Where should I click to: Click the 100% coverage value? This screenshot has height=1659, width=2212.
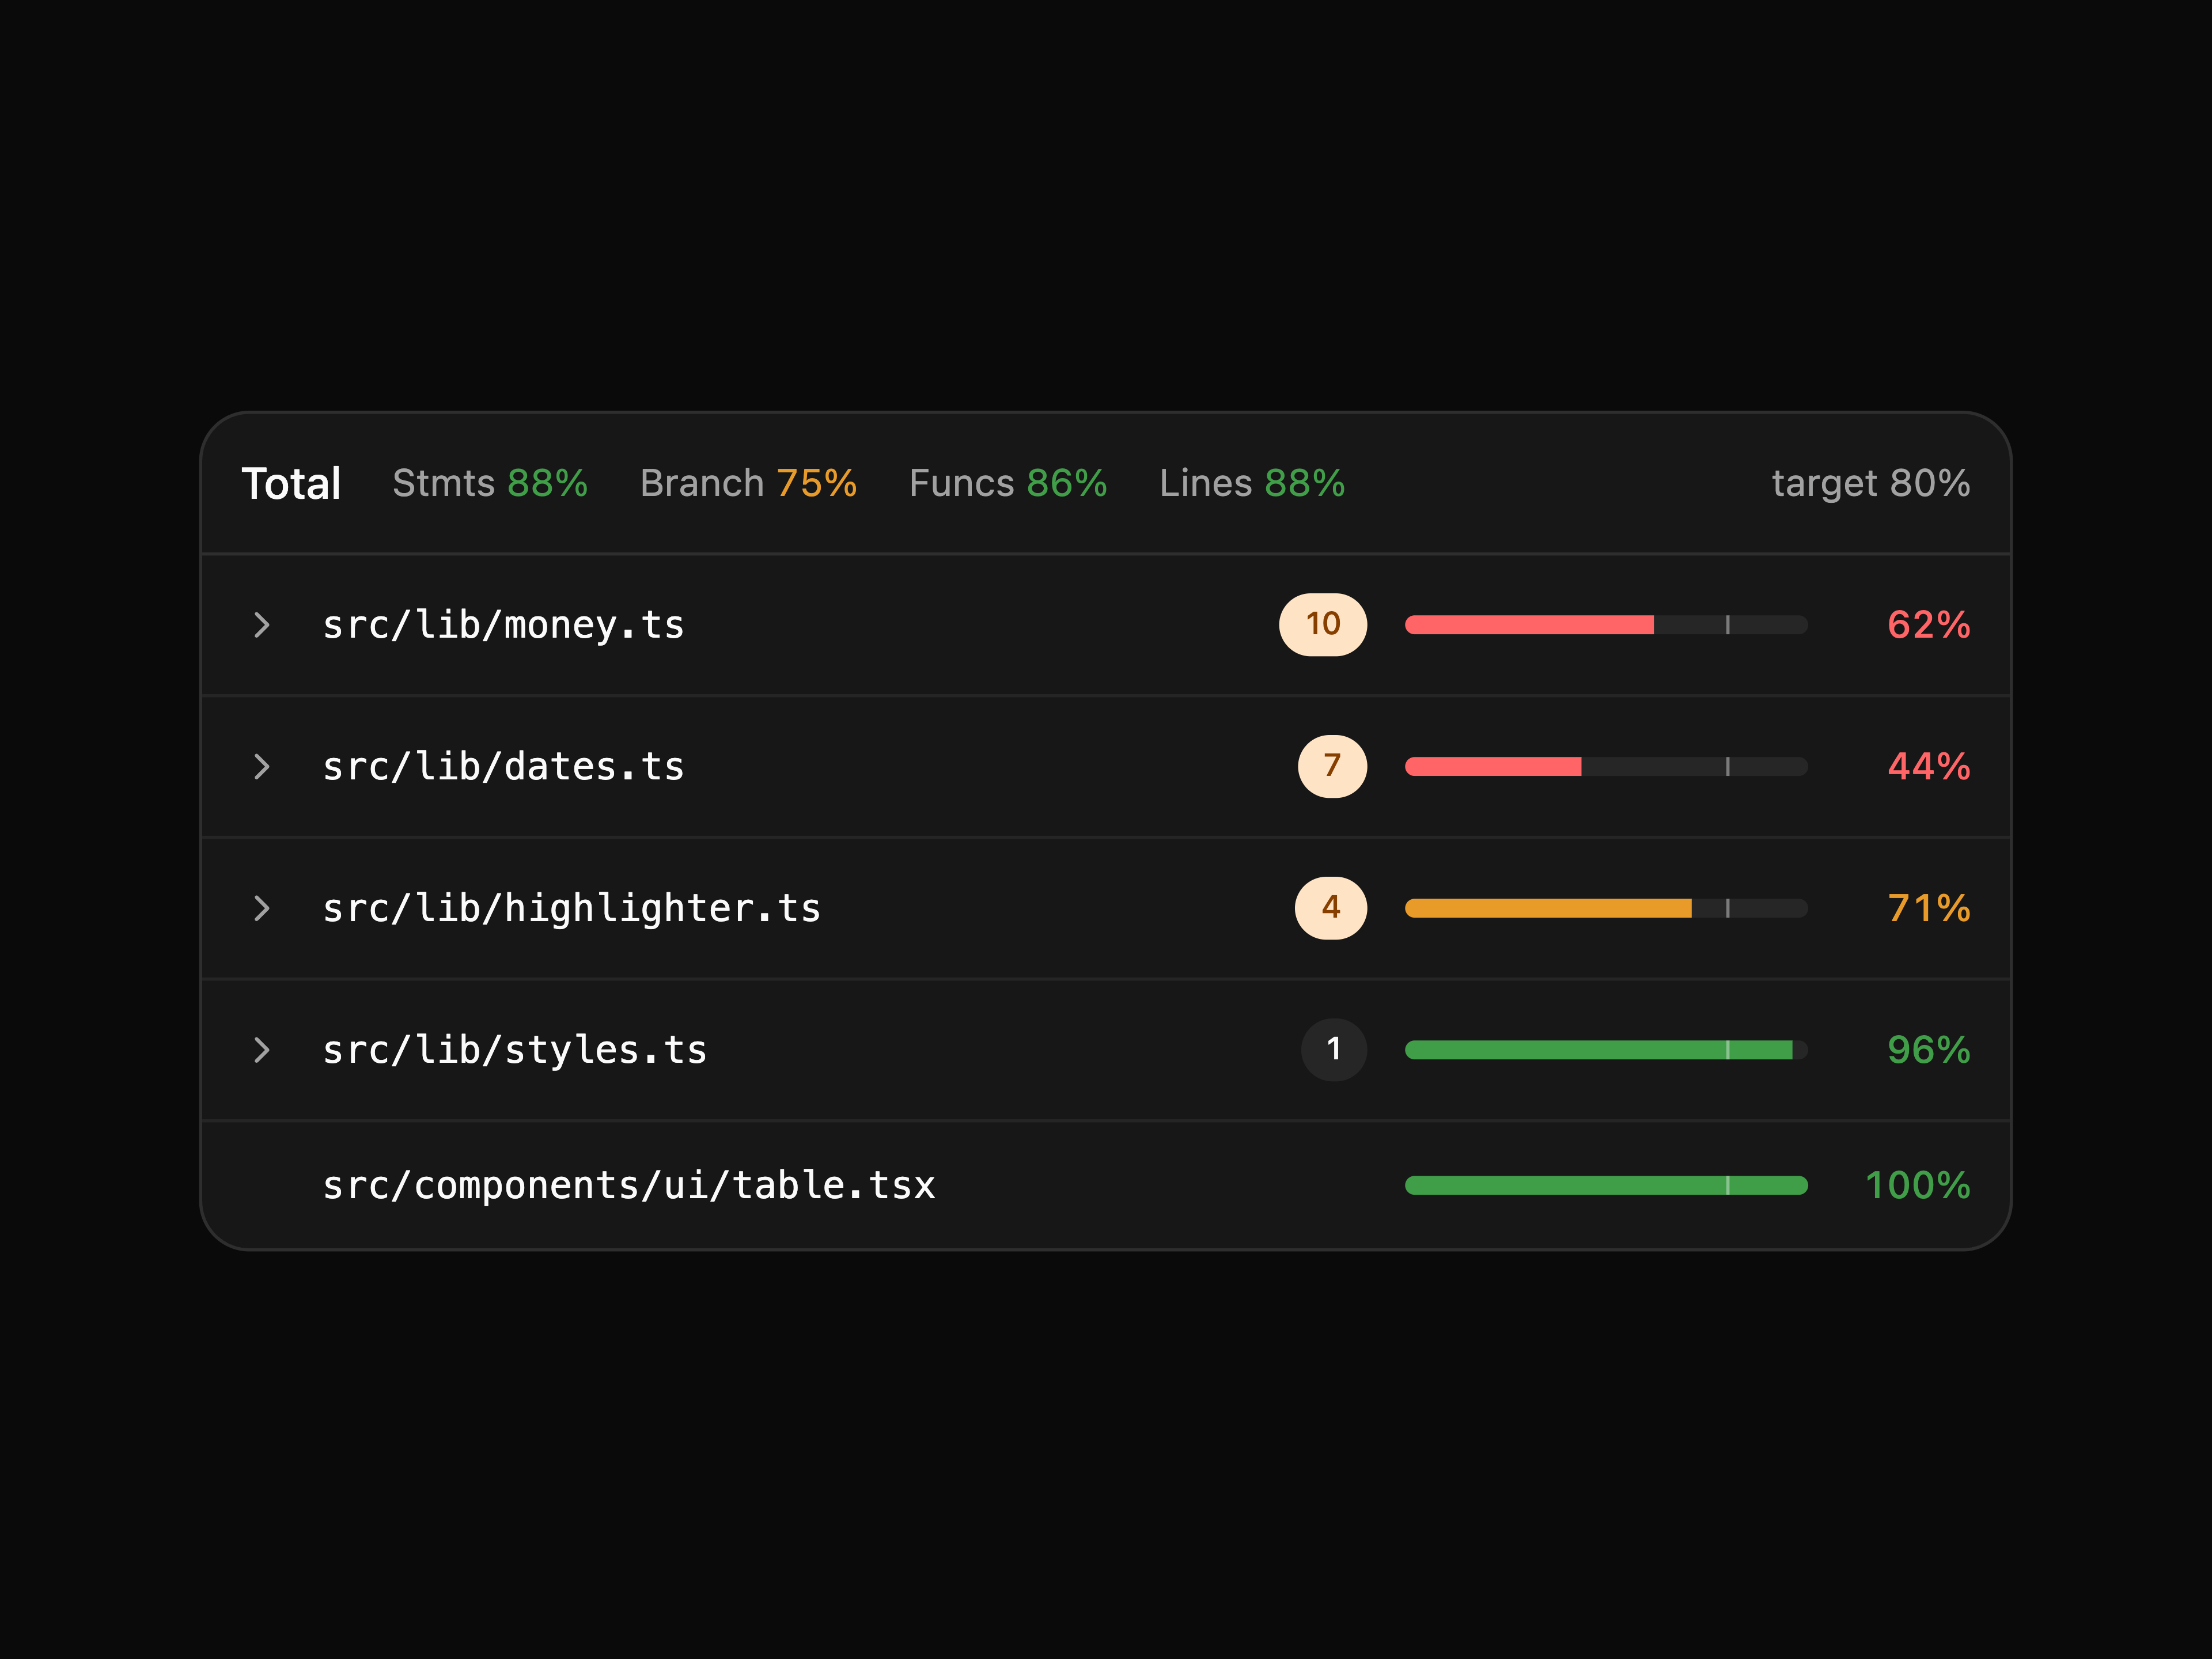[1917, 1185]
